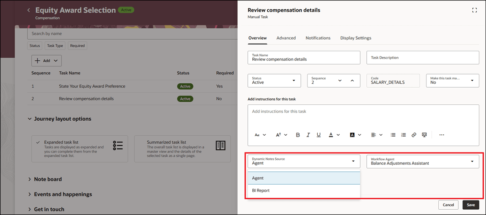Open the Dynamic Notes Source dropdown
486x215 pixels.
pos(304,161)
